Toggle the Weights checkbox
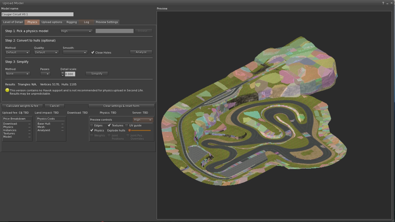This screenshot has height=222, width=395. (x=92, y=135)
